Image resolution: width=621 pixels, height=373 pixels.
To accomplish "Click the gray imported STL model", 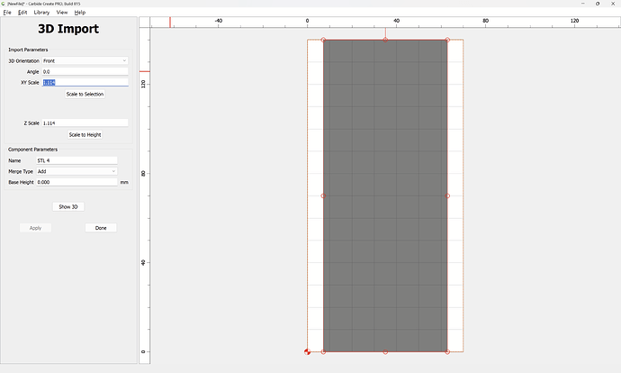I will [385, 196].
